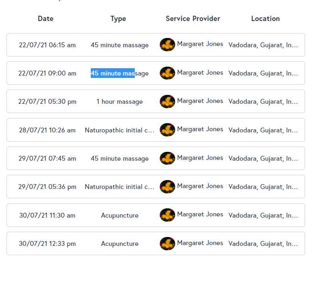Viewport: 322px width, 281px height.
Task: Select the 1 hour massage type cell
Action: [x=119, y=102]
